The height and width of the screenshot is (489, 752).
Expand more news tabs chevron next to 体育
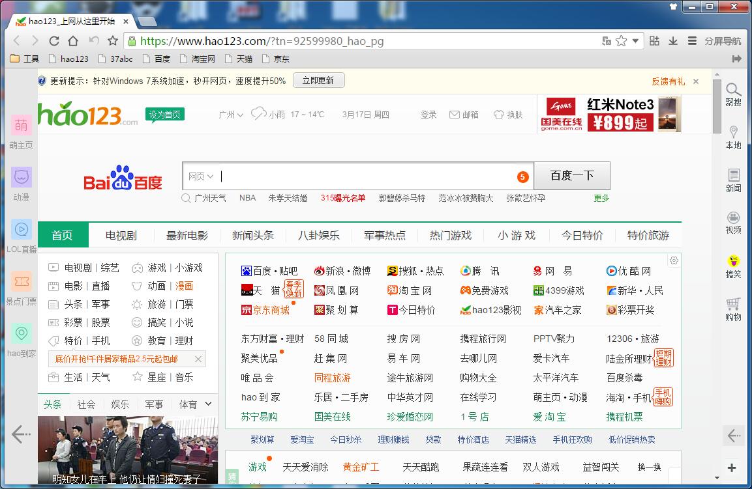click(x=208, y=404)
